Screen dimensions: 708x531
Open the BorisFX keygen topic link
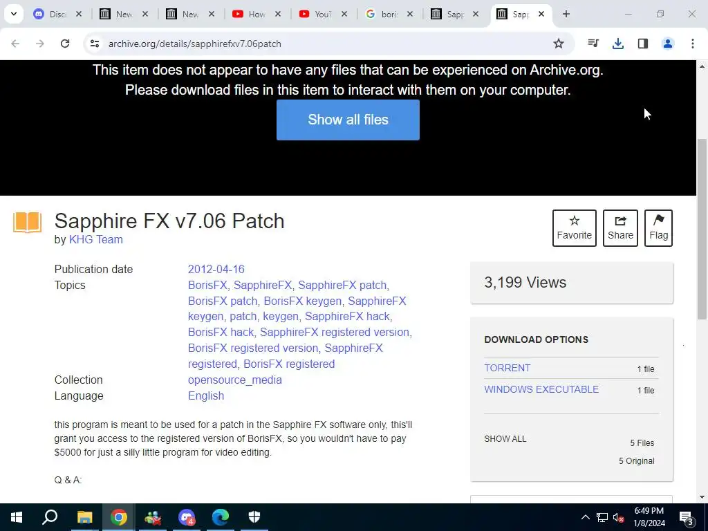click(303, 301)
